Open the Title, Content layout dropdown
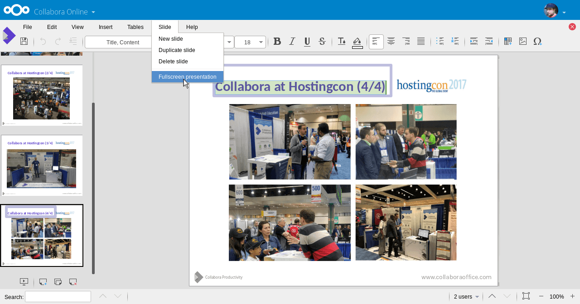This screenshot has height=304, width=580. [x=119, y=42]
